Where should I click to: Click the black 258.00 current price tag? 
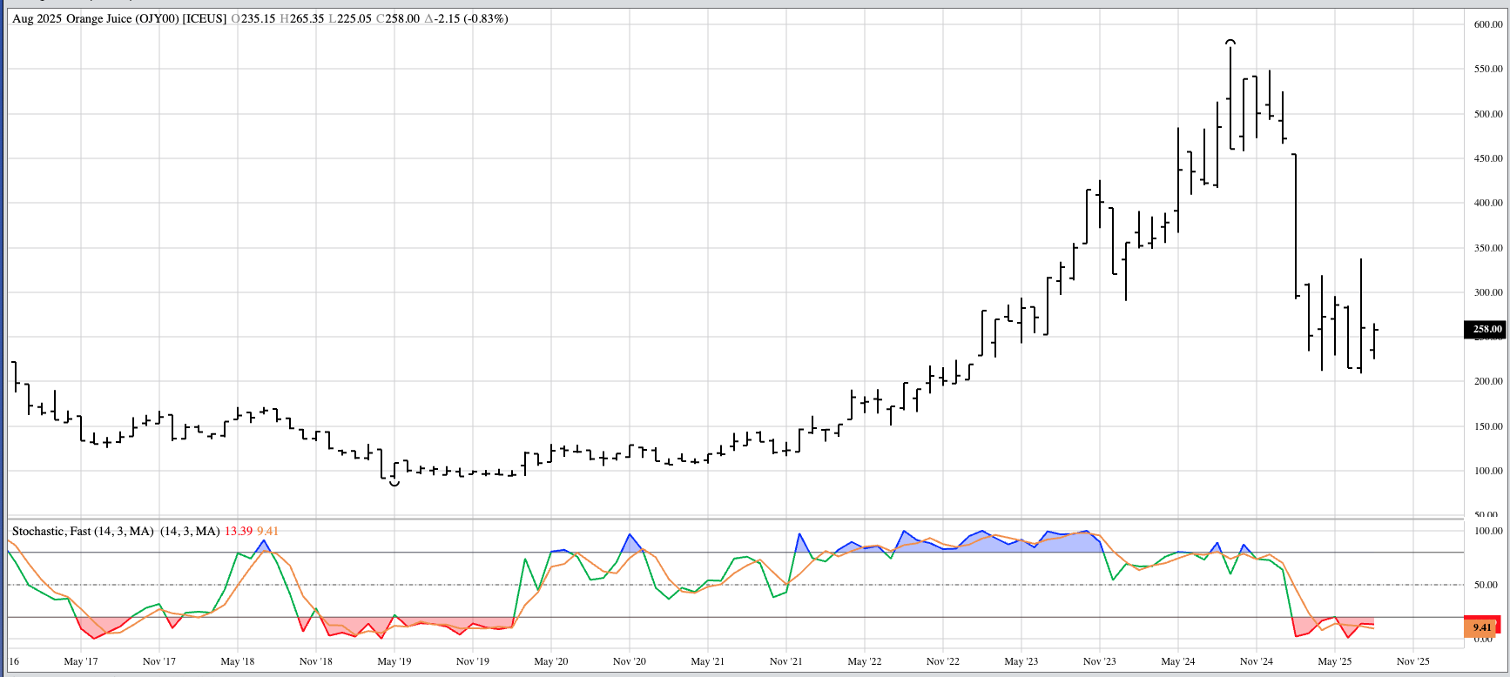[1486, 329]
